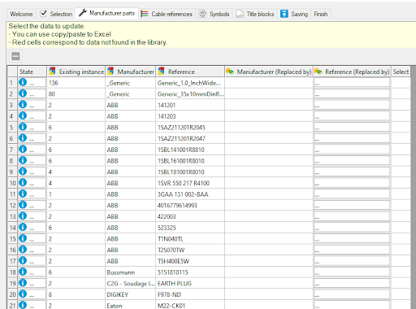
Task: Select the existing instance value 136
Action: [x=76, y=83]
